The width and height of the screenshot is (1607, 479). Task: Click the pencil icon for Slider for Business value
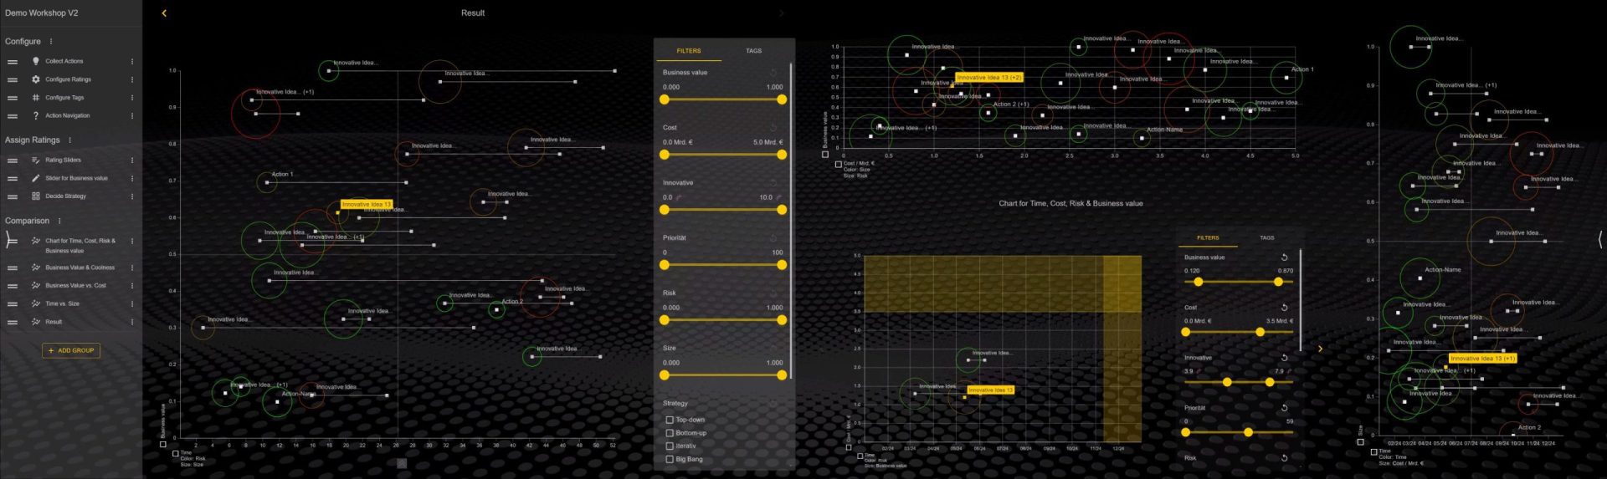(36, 178)
